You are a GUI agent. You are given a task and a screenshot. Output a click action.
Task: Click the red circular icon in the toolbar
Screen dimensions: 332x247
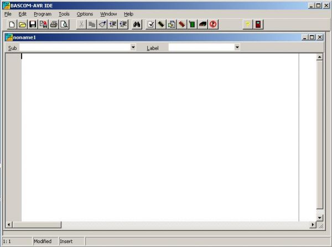(x=214, y=24)
